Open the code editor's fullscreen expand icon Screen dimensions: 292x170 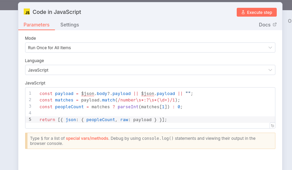coord(272,126)
